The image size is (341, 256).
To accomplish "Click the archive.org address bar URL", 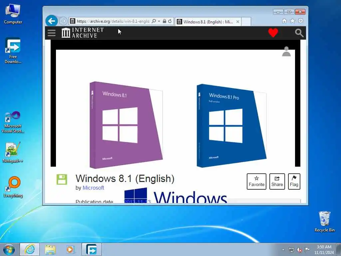I will click(x=113, y=21).
